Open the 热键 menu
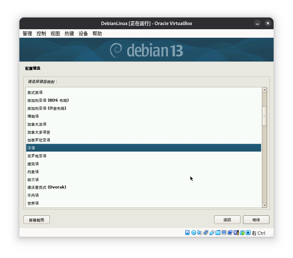Viewport: 293px width, 258px height. (69, 34)
